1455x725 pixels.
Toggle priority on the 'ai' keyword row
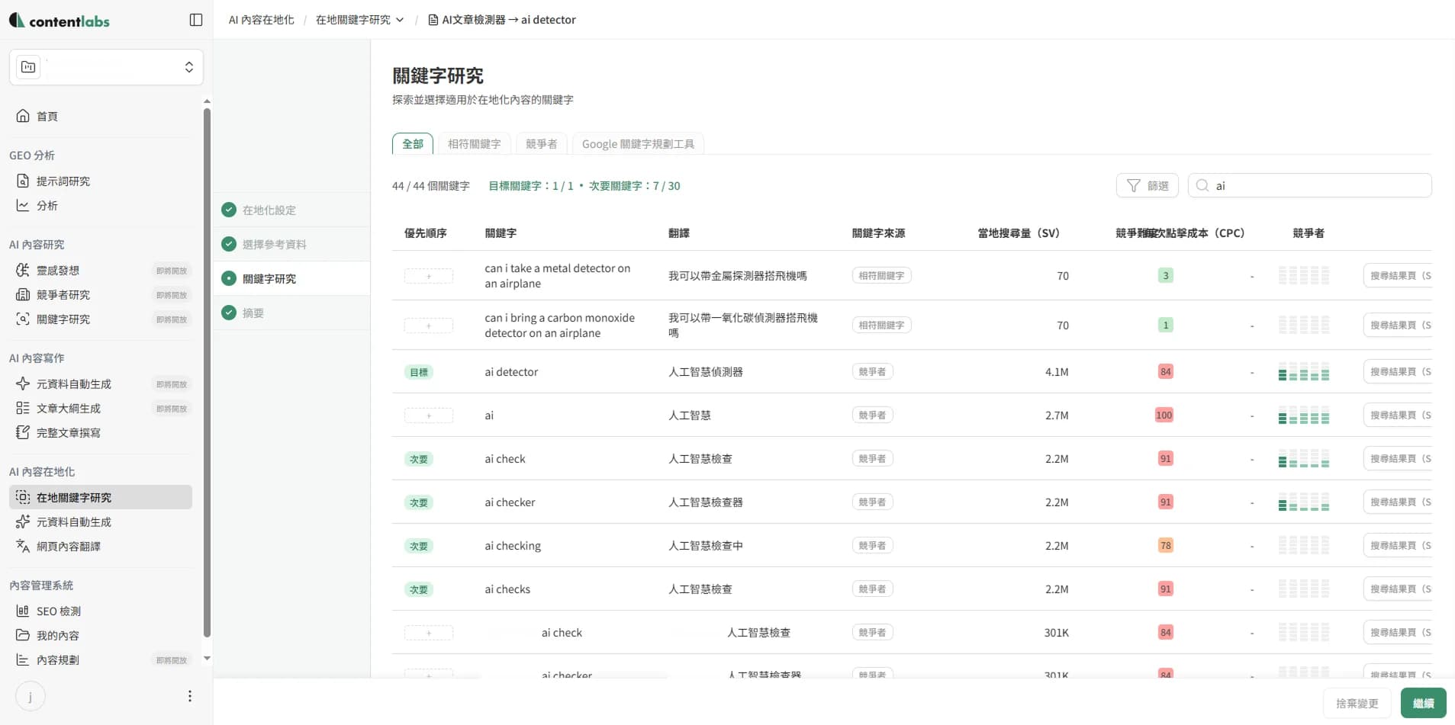pyautogui.click(x=429, y=415)
